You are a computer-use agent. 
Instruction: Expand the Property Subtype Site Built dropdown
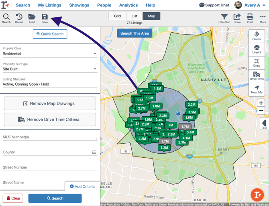(50, 69)
